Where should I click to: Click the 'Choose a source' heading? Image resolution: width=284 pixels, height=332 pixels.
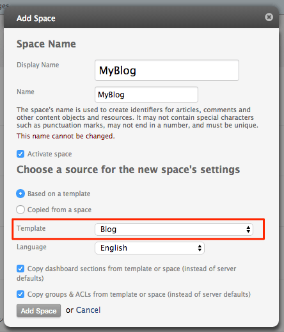(129, 170)
